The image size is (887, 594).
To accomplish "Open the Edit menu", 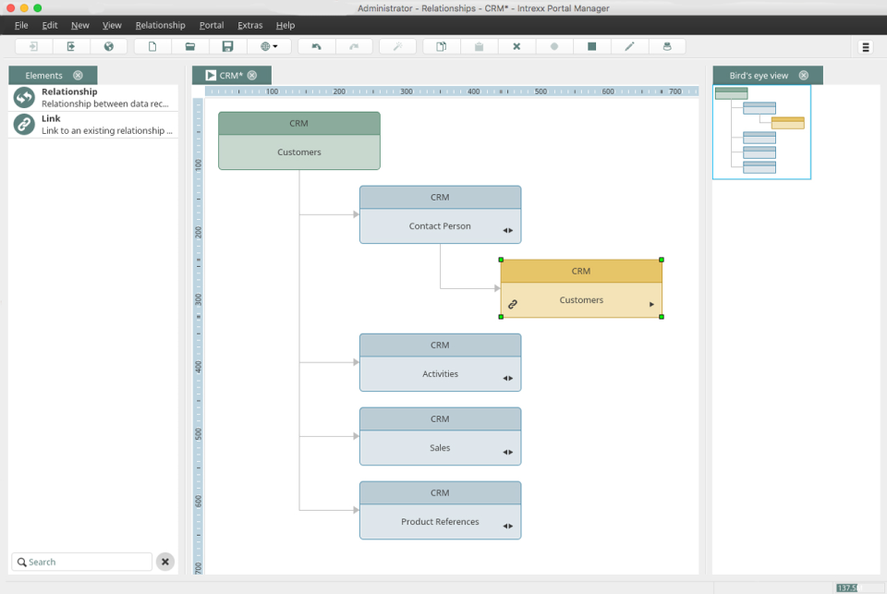I will click(50, 25).
